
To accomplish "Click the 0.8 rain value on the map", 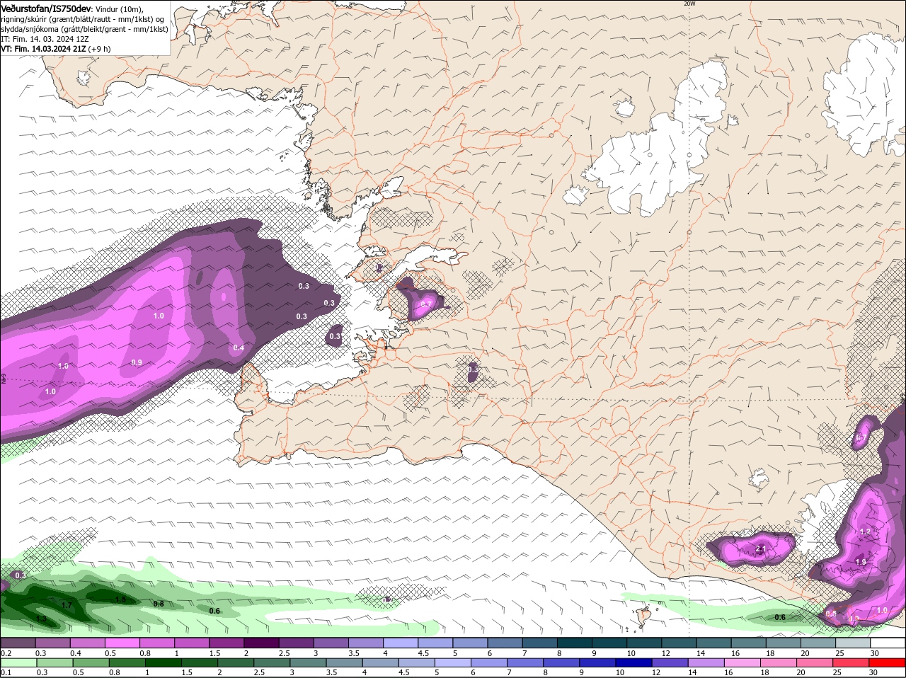I will [159, 604].
